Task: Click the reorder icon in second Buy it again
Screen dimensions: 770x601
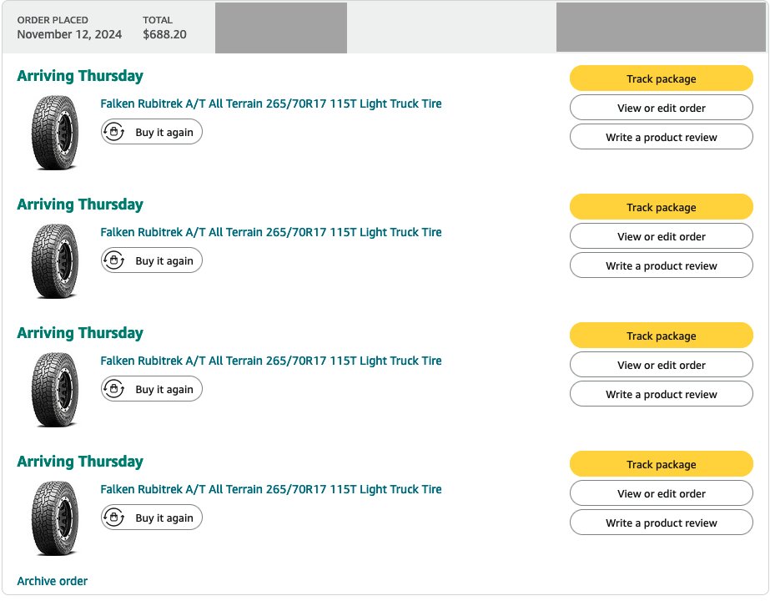Action: point(114,260)
